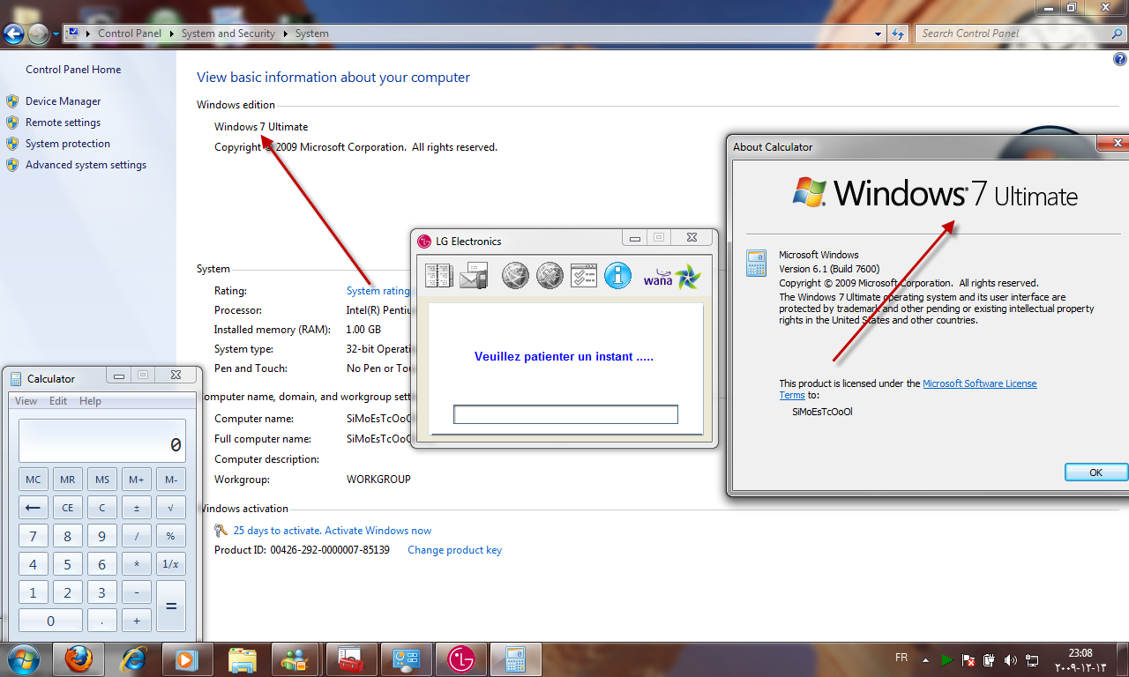
Task: Click OK in About Calculator dialog
Action: 1096,472
